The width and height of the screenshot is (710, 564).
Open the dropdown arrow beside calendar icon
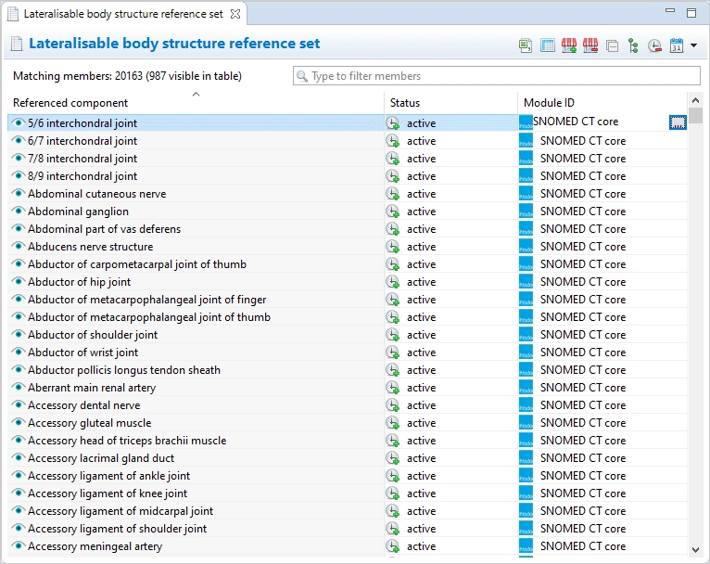click(x=693, y=45)
